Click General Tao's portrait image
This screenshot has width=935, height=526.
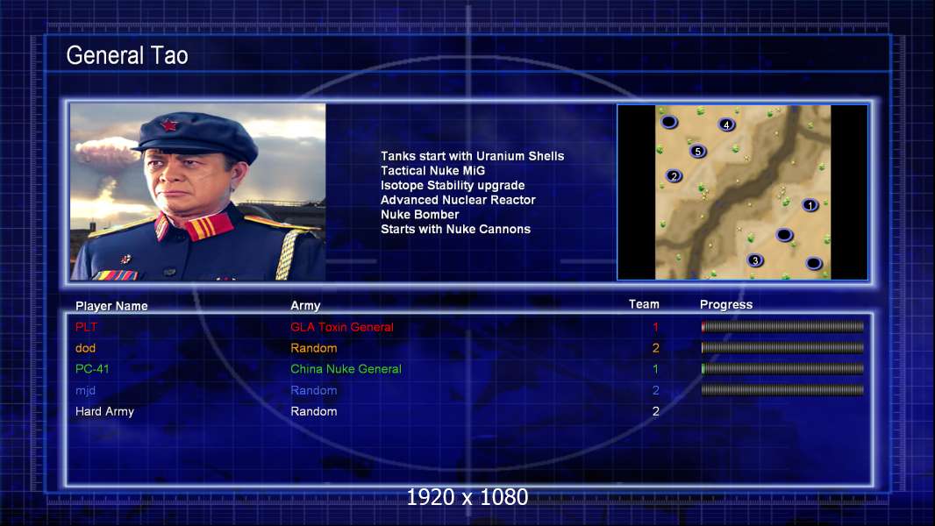[x=198, y=192]
